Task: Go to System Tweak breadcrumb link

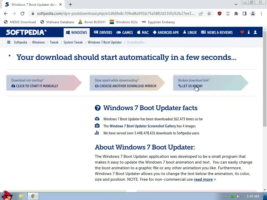Action: [73, 42]
